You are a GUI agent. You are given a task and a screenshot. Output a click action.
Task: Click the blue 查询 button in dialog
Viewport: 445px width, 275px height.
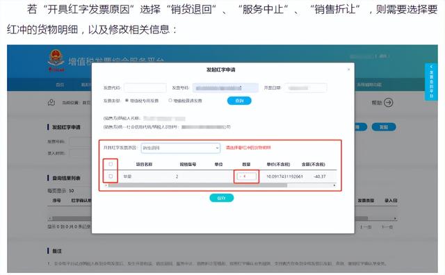[x=239, y=101]
